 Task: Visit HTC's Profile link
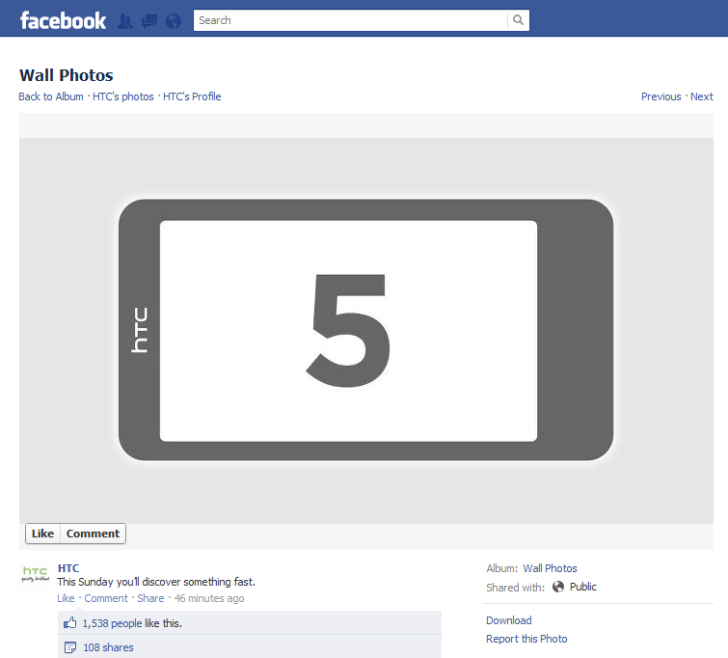coord(192,96)
